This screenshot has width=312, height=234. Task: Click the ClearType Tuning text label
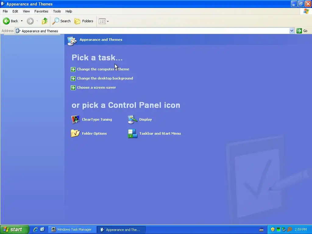click(97, 119)
